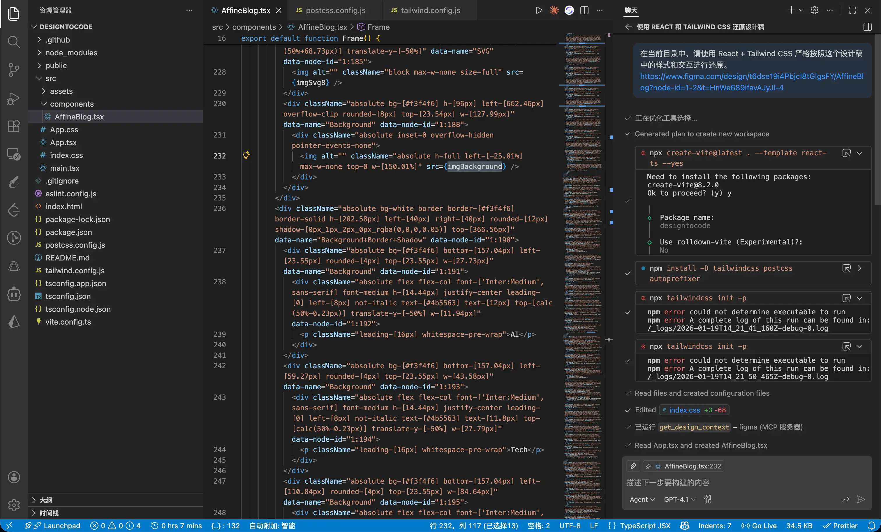Click the lightbulb code action icon

click(246, 155)
